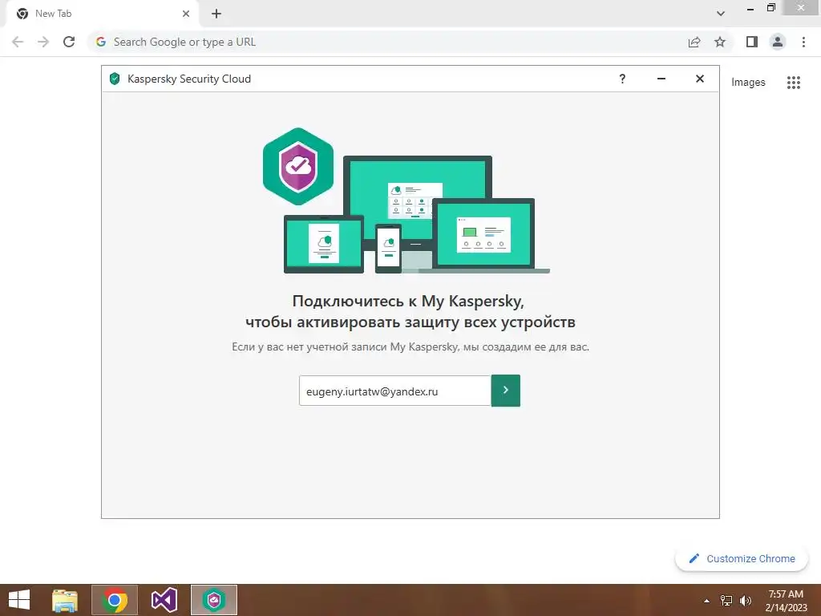Close the Kaspersky Security Cloud window

(699, 79)
